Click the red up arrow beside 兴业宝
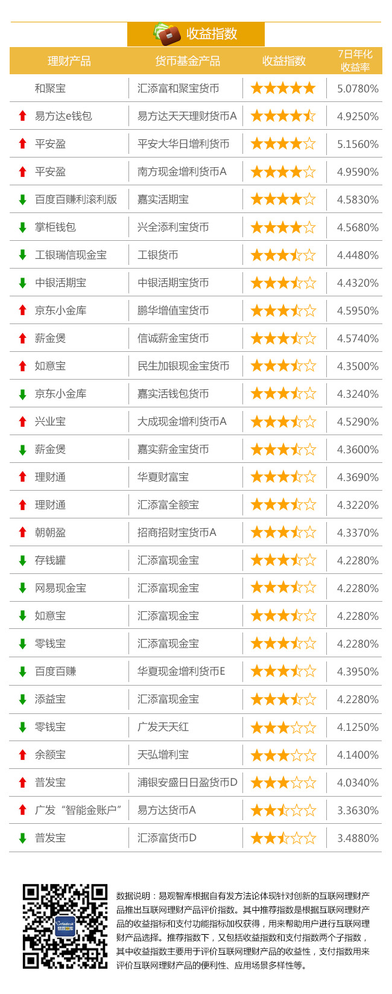This screenshot has height=994, width=392. 22,421
